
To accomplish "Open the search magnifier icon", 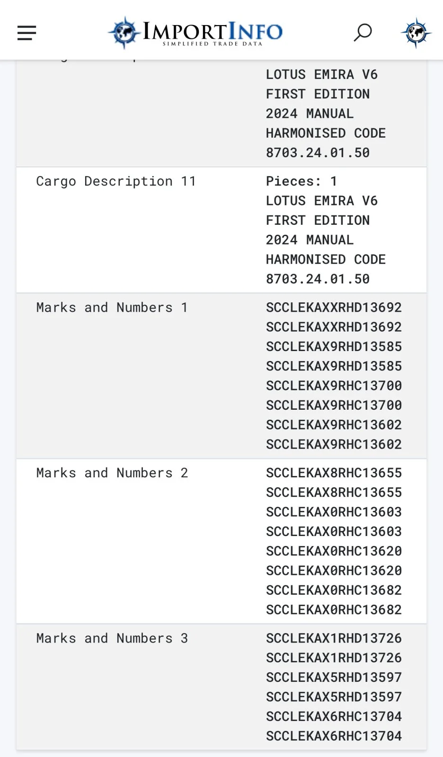I will [x=363, y=33].
